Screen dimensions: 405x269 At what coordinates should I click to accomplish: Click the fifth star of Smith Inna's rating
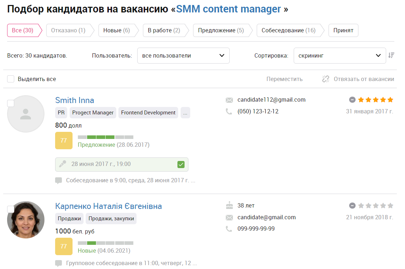[x=390, y=99]
